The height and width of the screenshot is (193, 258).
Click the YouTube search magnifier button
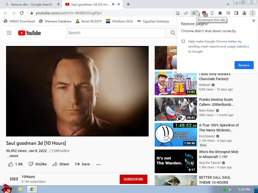tap(173, 33)
